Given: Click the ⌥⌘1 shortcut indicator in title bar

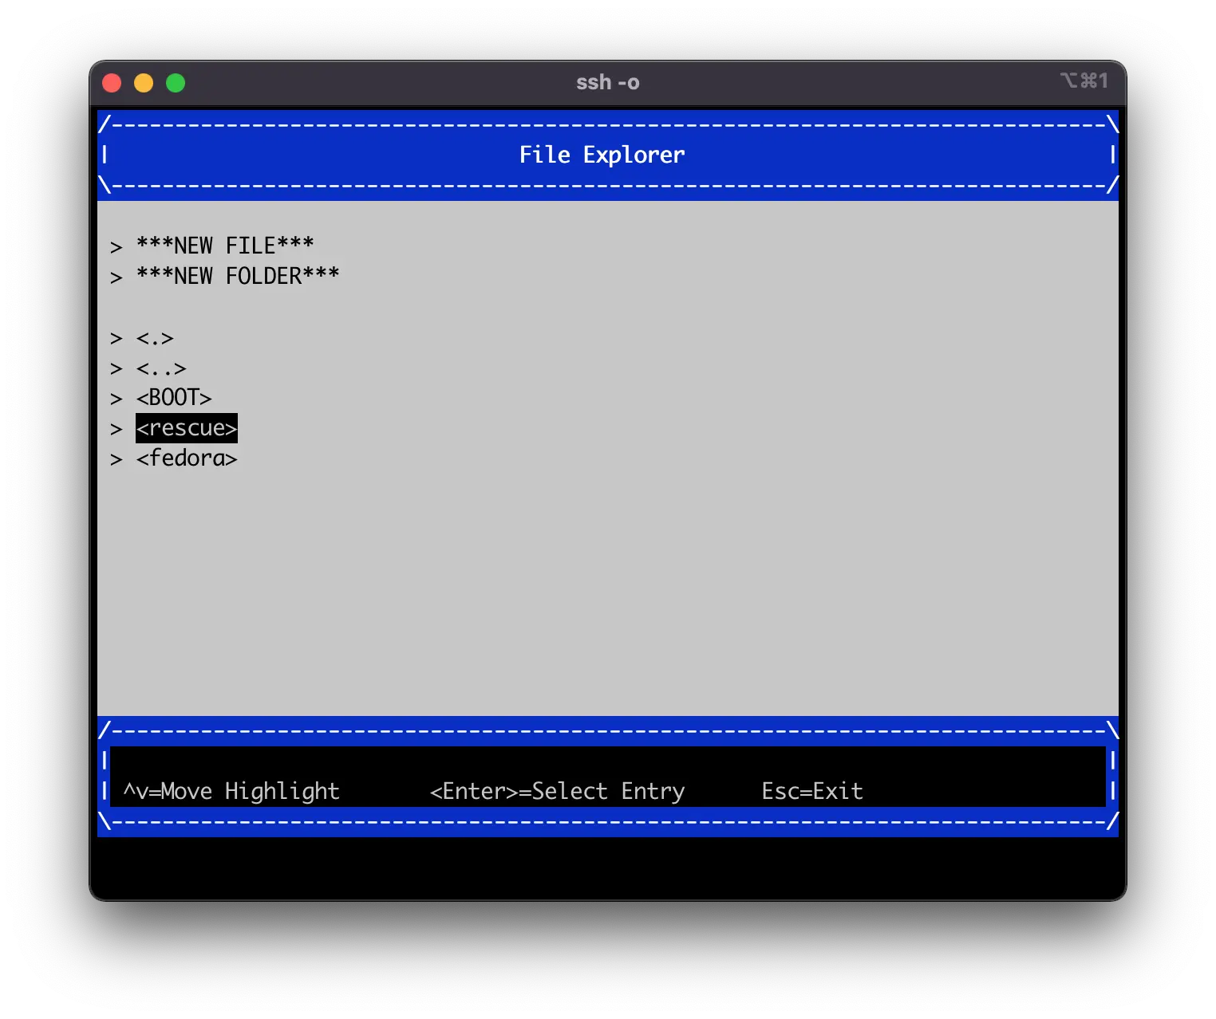Looking at the screenshot, I should click(1084, 81).
